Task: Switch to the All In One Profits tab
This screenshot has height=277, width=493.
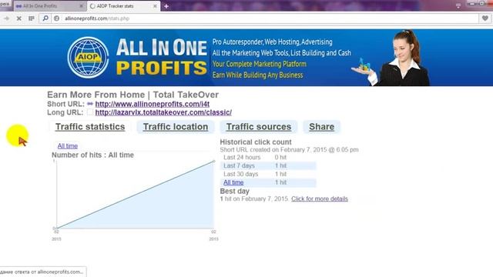Action: point(47,6)
